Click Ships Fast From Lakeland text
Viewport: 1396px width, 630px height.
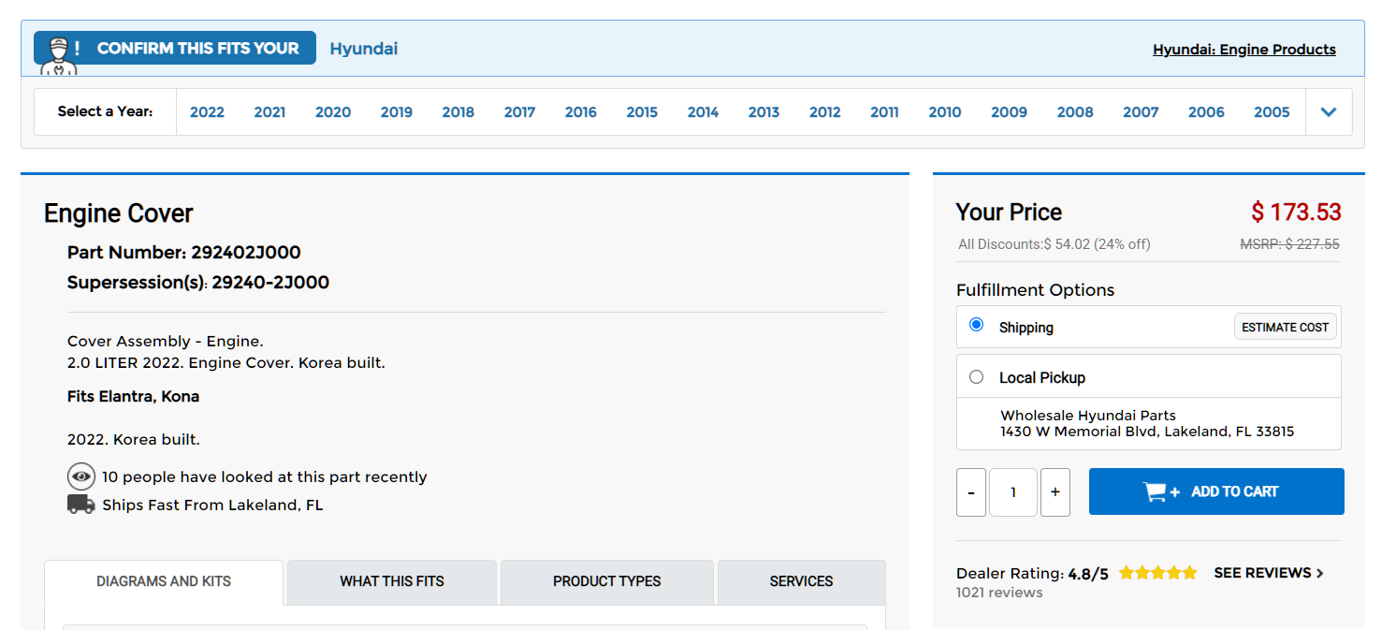(x=212, y=505)
